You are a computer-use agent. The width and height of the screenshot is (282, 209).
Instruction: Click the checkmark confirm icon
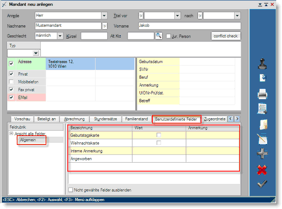262,184
